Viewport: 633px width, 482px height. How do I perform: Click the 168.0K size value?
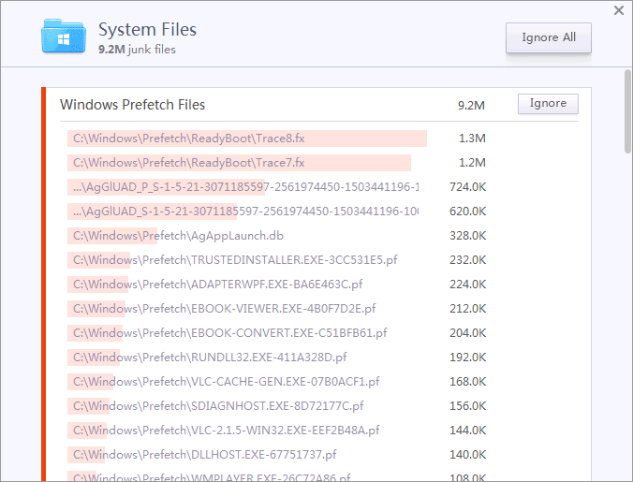coord(467,382)
